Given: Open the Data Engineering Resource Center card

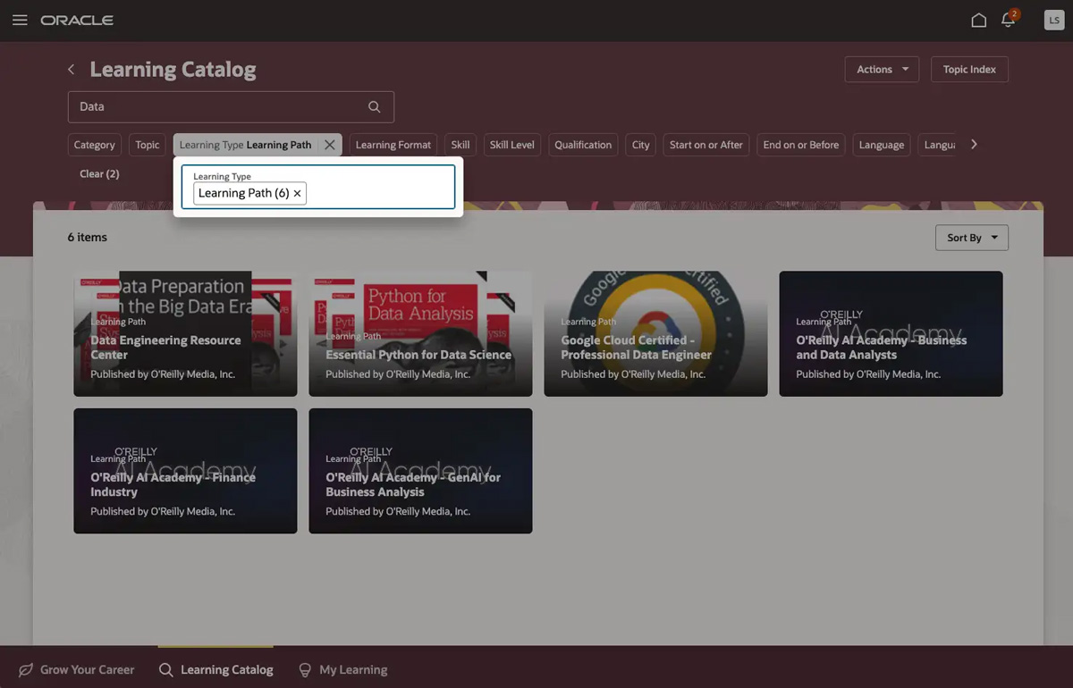Looking at the screenshot, I should coord(185,334).
